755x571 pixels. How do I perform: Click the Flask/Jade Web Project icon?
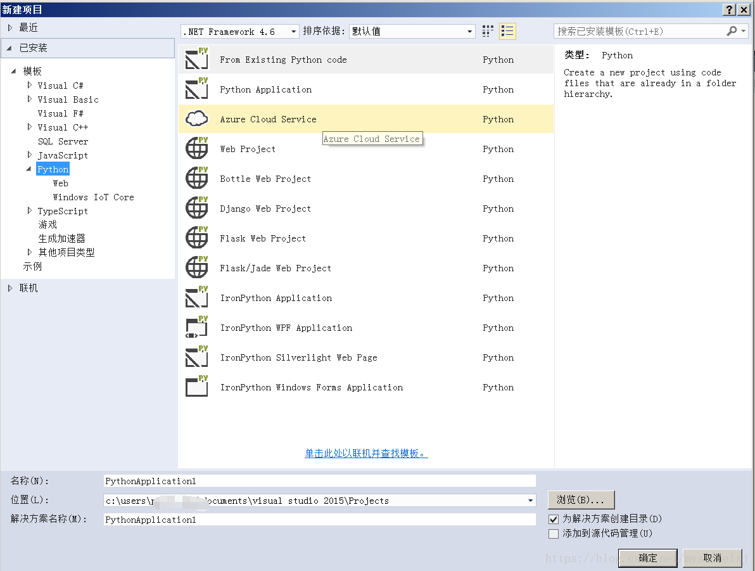tap(197, 268)
